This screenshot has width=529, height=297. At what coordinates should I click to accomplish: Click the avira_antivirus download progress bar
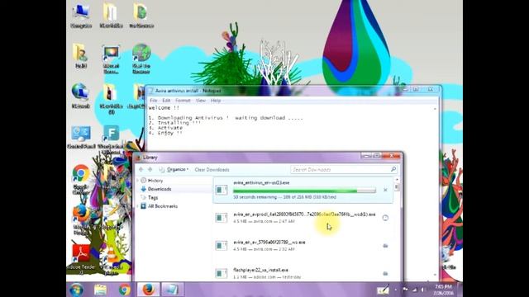304,191
